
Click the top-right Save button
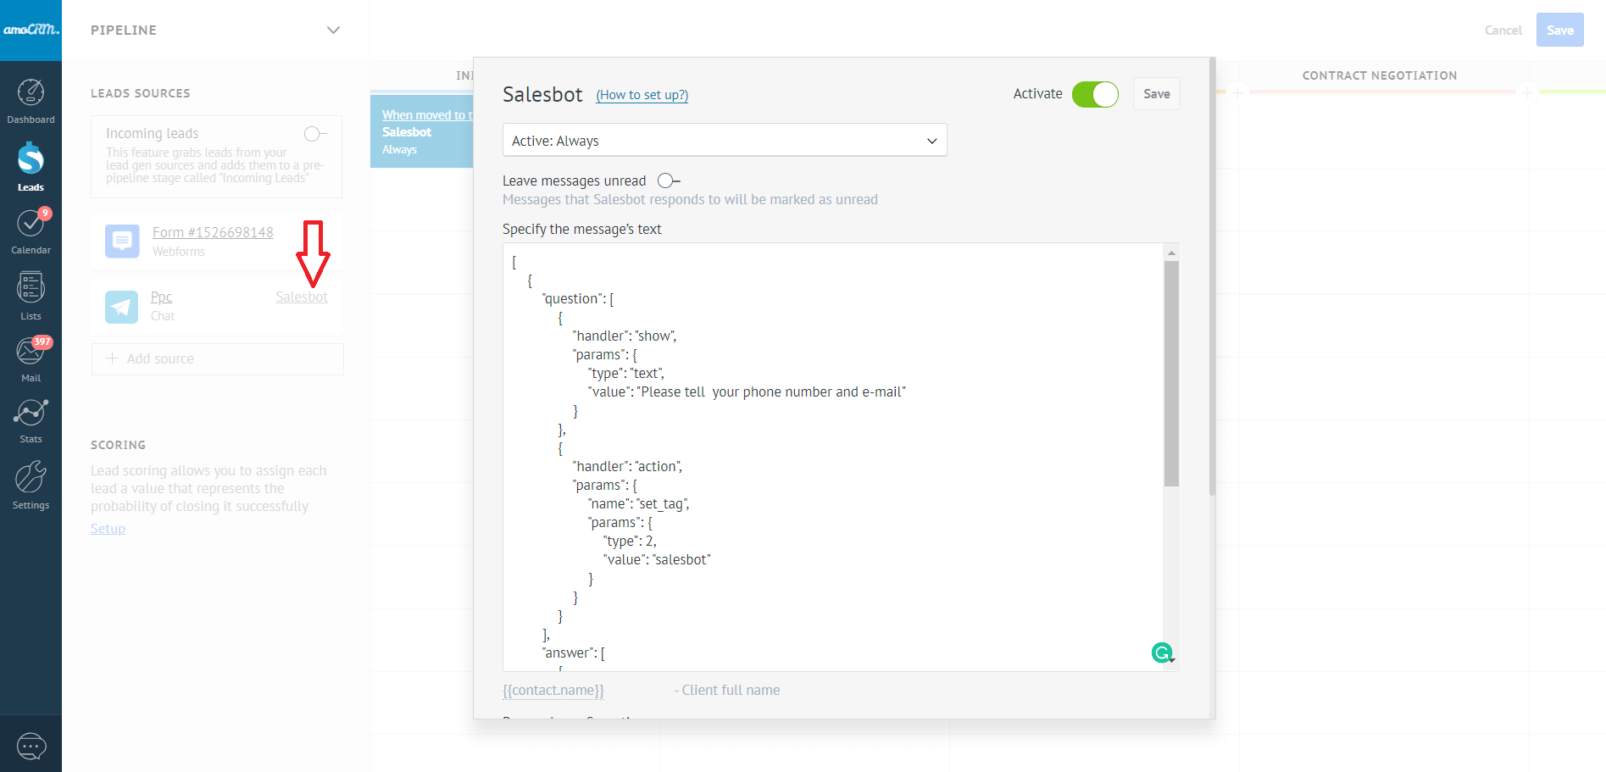click(x=1559, y=31)
